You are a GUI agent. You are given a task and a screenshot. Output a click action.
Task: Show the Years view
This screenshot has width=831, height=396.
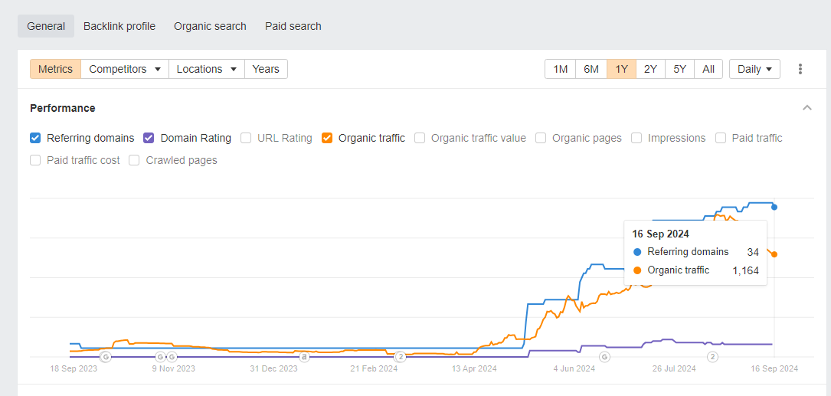click(266, 69)
